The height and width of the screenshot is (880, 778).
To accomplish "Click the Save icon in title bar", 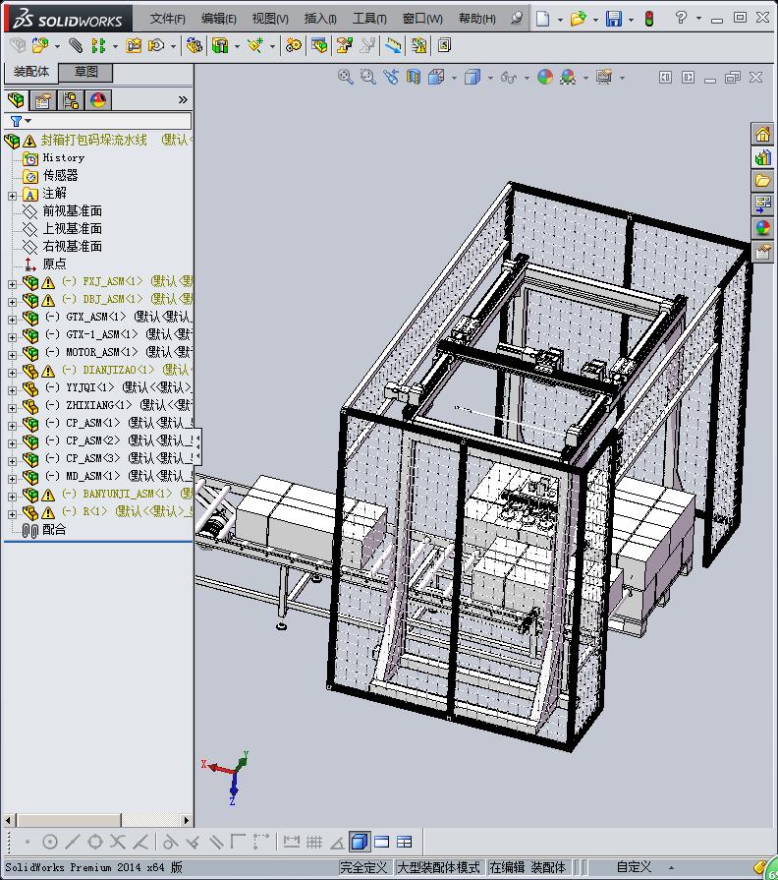I will [614, 19].
